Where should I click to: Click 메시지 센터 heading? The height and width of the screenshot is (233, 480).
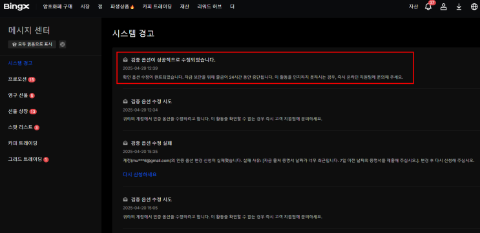point(29,30)
